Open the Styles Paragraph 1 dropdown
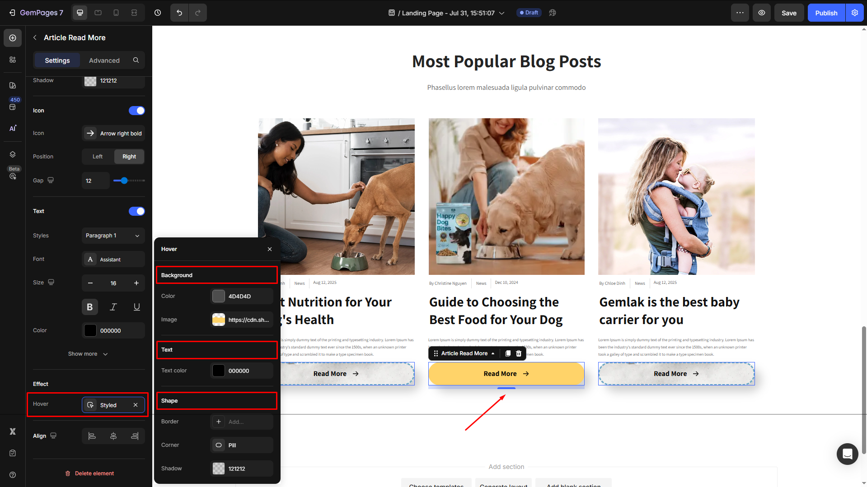867x487 pixels. click(113, 236)
